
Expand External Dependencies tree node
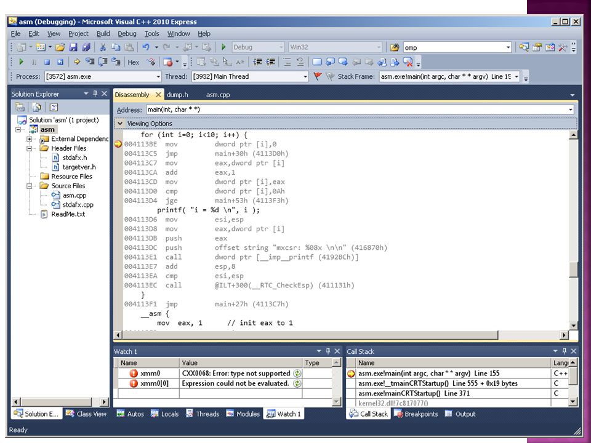[x=29, y=139]
